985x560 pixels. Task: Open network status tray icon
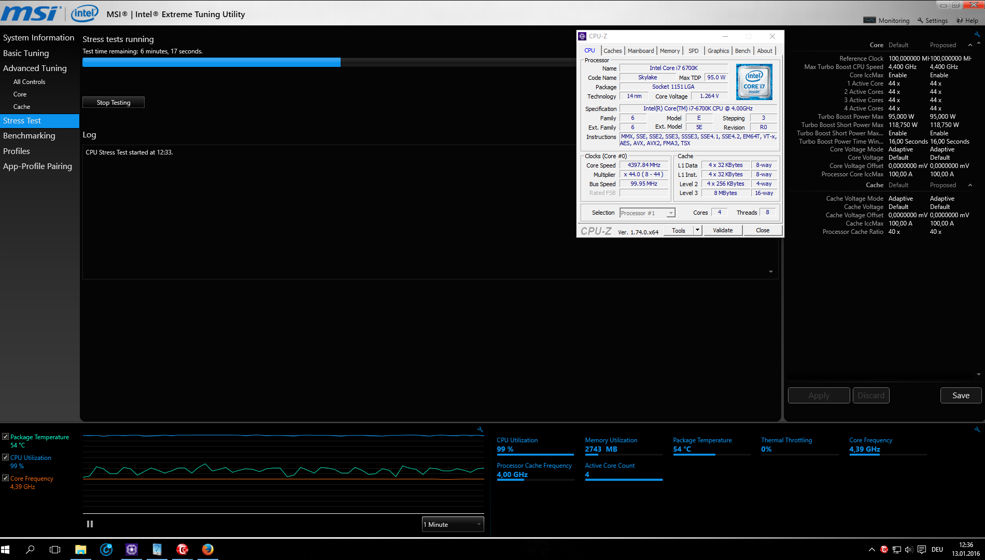coord(896,550)
